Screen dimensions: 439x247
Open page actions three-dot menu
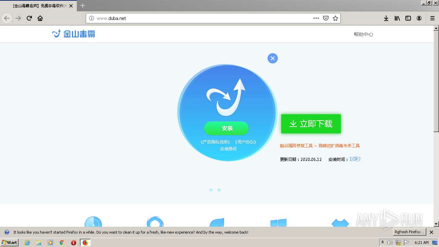[316, 18]
